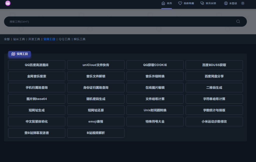This screenshot has width=256, height=162.
Task: Open 音乐外链转换 tool
Action: coord(155,76)
